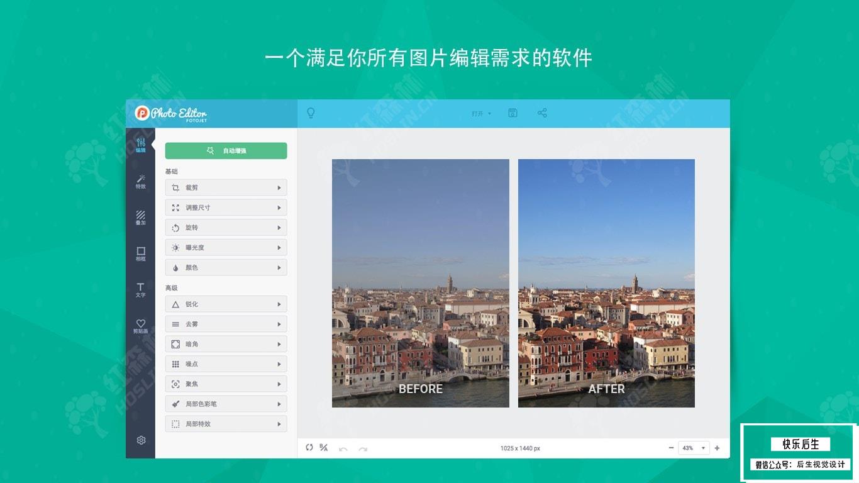
Task: Click the 高级 section heading
Action: point(172,288)
